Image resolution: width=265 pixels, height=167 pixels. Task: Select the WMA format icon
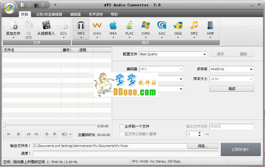coord(145,25)
